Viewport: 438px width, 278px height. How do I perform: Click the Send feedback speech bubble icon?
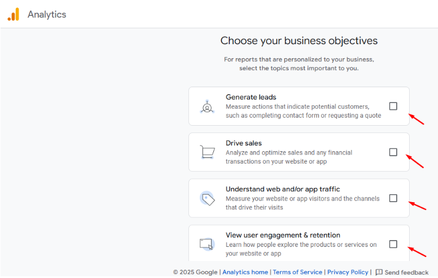379,272
